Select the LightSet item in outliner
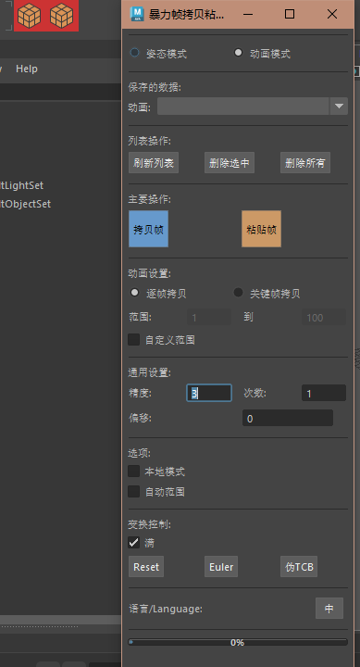Screen dimensions: 360x667 click(x=21, y=185)
